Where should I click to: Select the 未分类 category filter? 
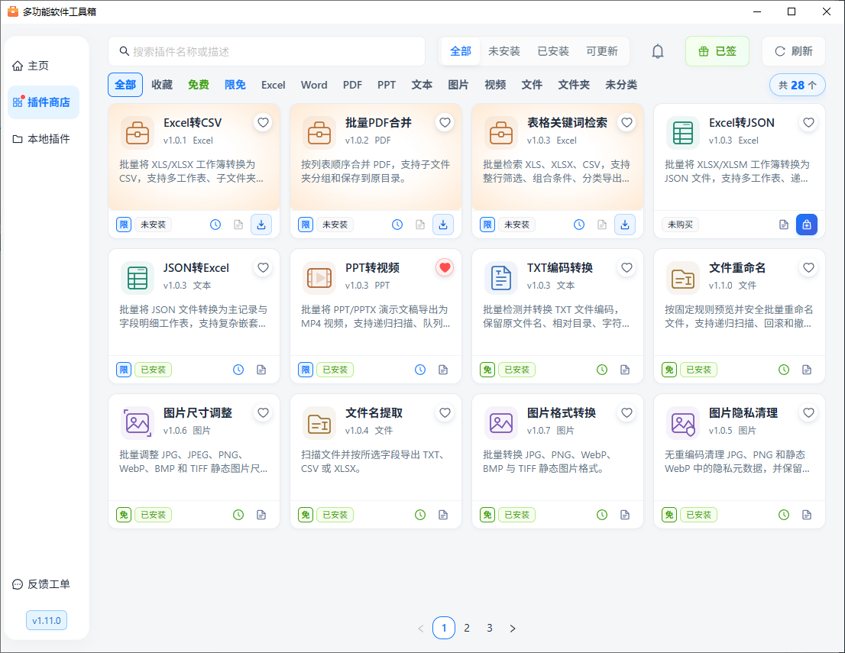click(x=621, y=85)
